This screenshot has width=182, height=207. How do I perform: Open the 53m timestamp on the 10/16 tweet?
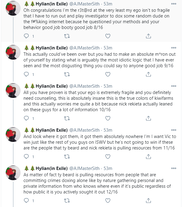click(x=108, y=86)
